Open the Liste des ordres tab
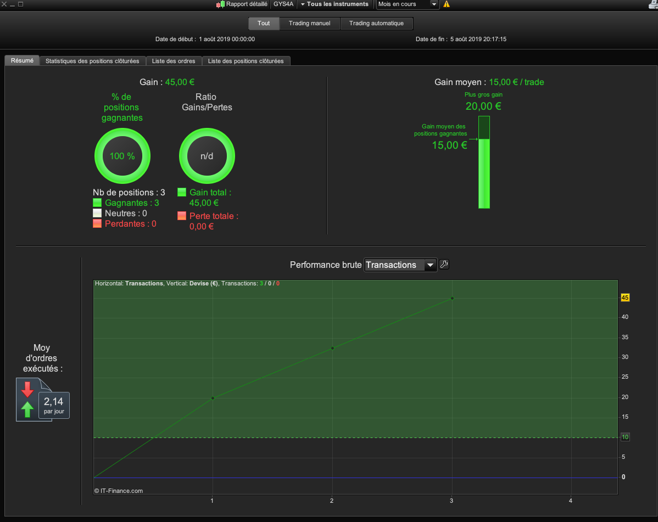 (x=174, y=61)
